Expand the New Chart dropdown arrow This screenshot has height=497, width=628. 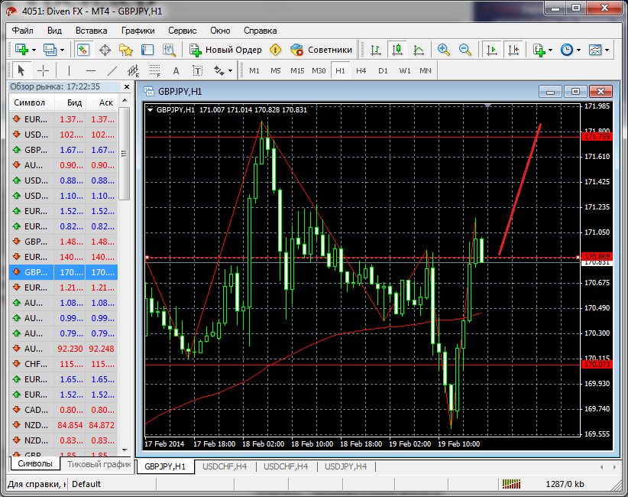[x=34, y=50]
